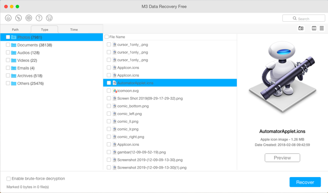Image resolution: width=328 pixels, height=193 pixels.
Task: Go to the Home icon in toolbar
Action: click(x=8, y=18)
